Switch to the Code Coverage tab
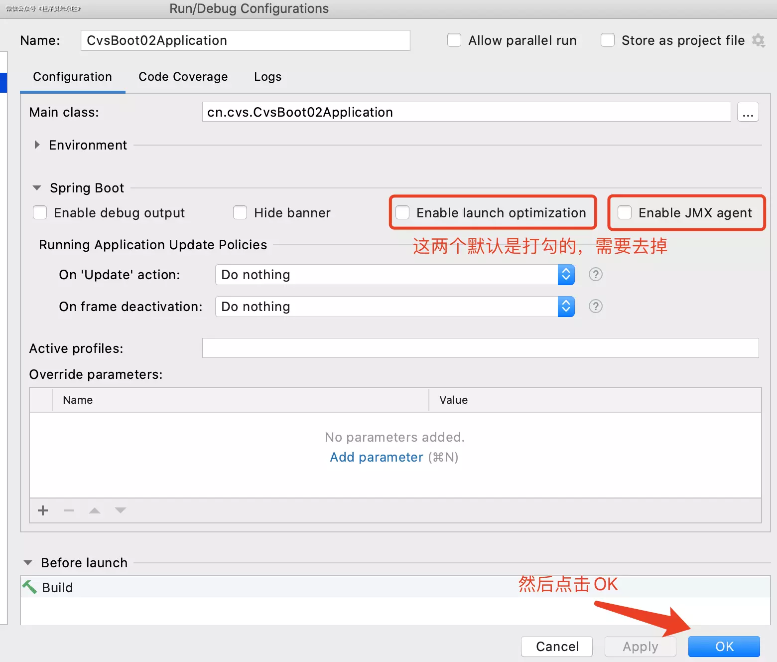 click(x=183, y=77)
